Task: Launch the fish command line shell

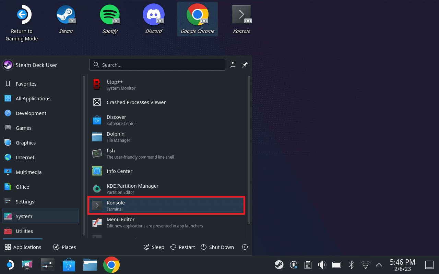Action: pyautogui.click(x=167, y=153)
